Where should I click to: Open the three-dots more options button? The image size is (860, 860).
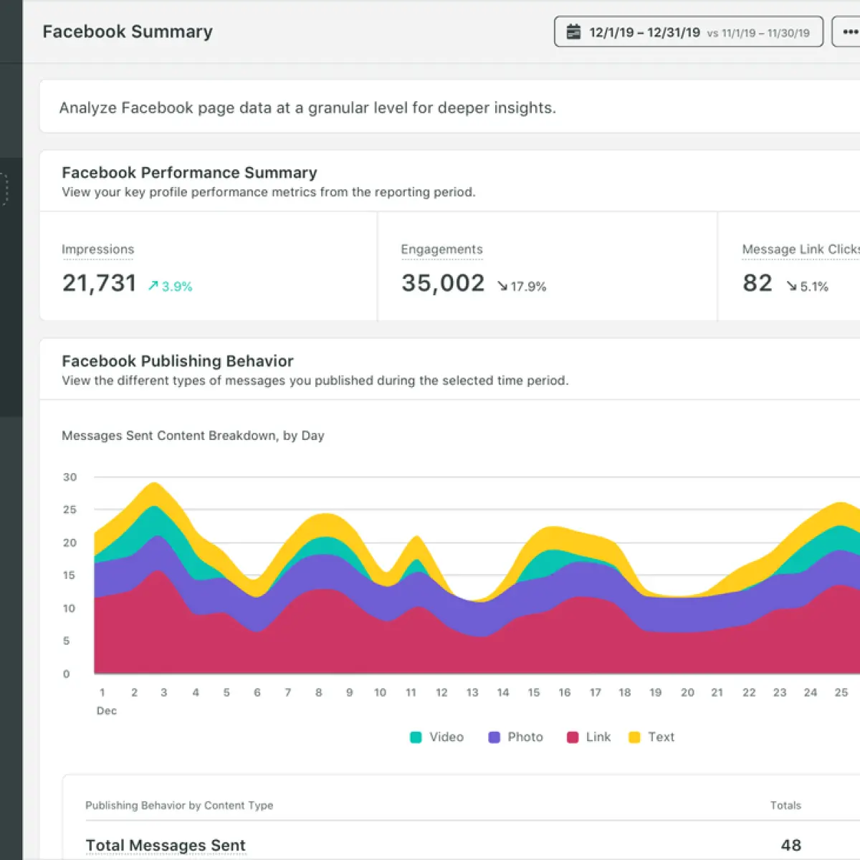coord(849,32)
